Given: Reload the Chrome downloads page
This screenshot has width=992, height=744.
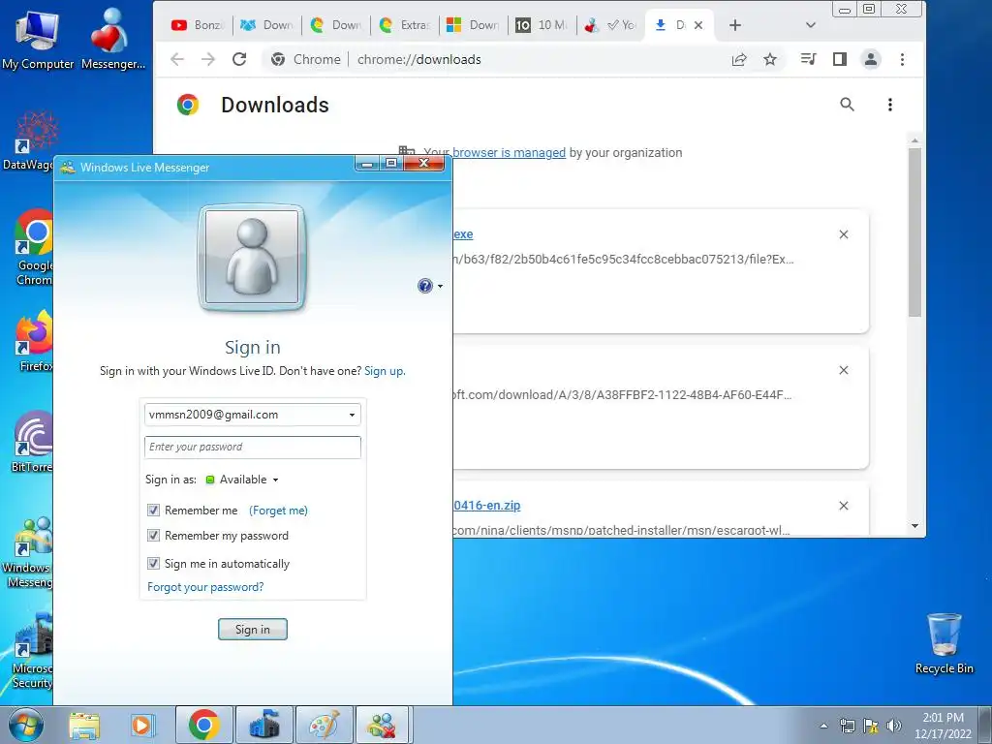Looking at the screenshot, I should pyautogui.click(x=239, y=59).
